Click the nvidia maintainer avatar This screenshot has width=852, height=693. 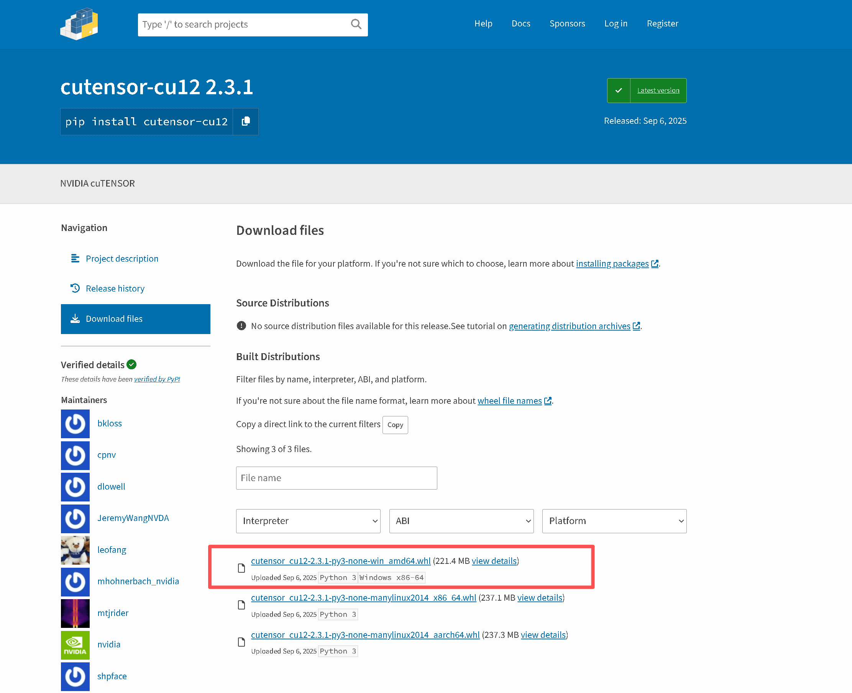point(75,645)
